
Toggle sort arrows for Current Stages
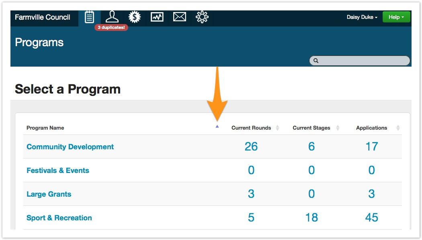coord(338,128)
